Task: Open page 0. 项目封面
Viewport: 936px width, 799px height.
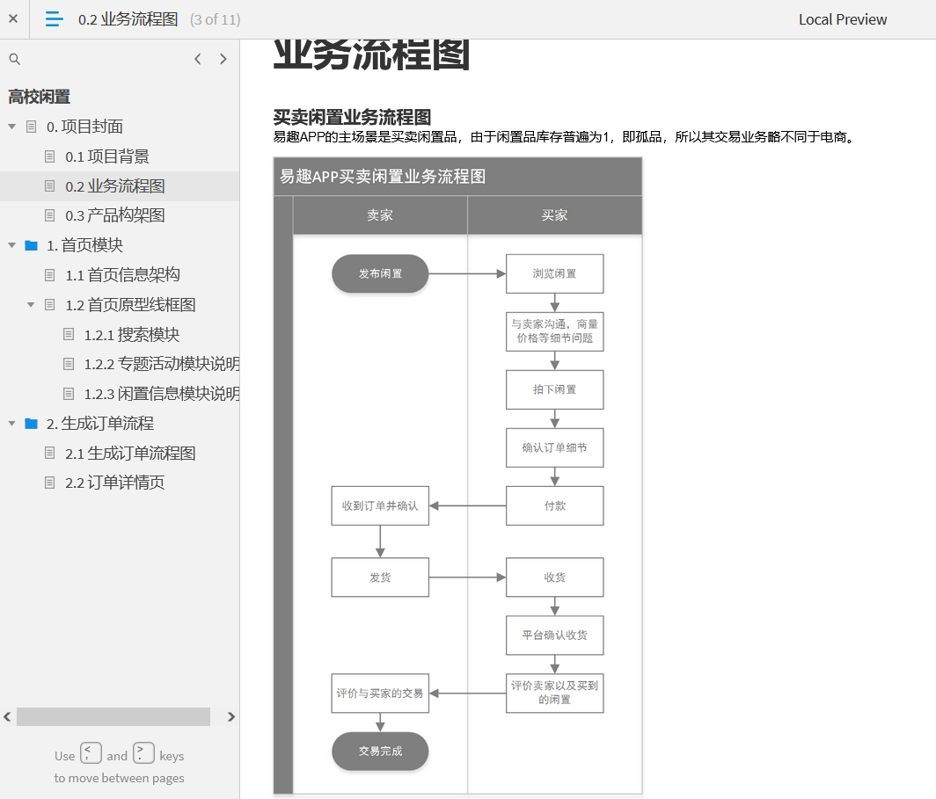Action: click(x=84, y=127)
